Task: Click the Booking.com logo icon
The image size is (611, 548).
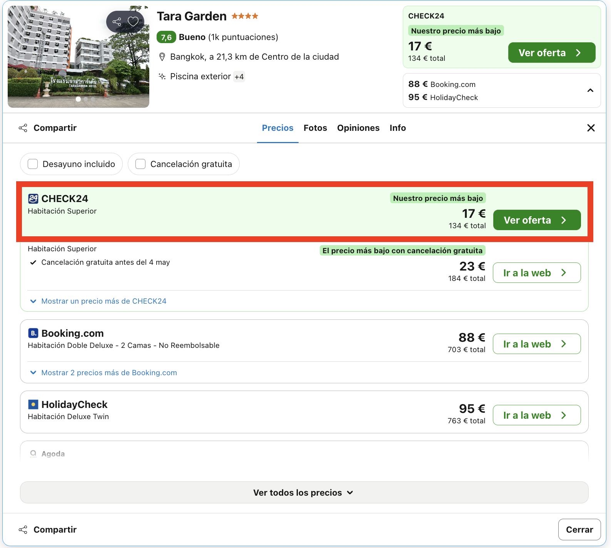Action: tap(33, 333)
